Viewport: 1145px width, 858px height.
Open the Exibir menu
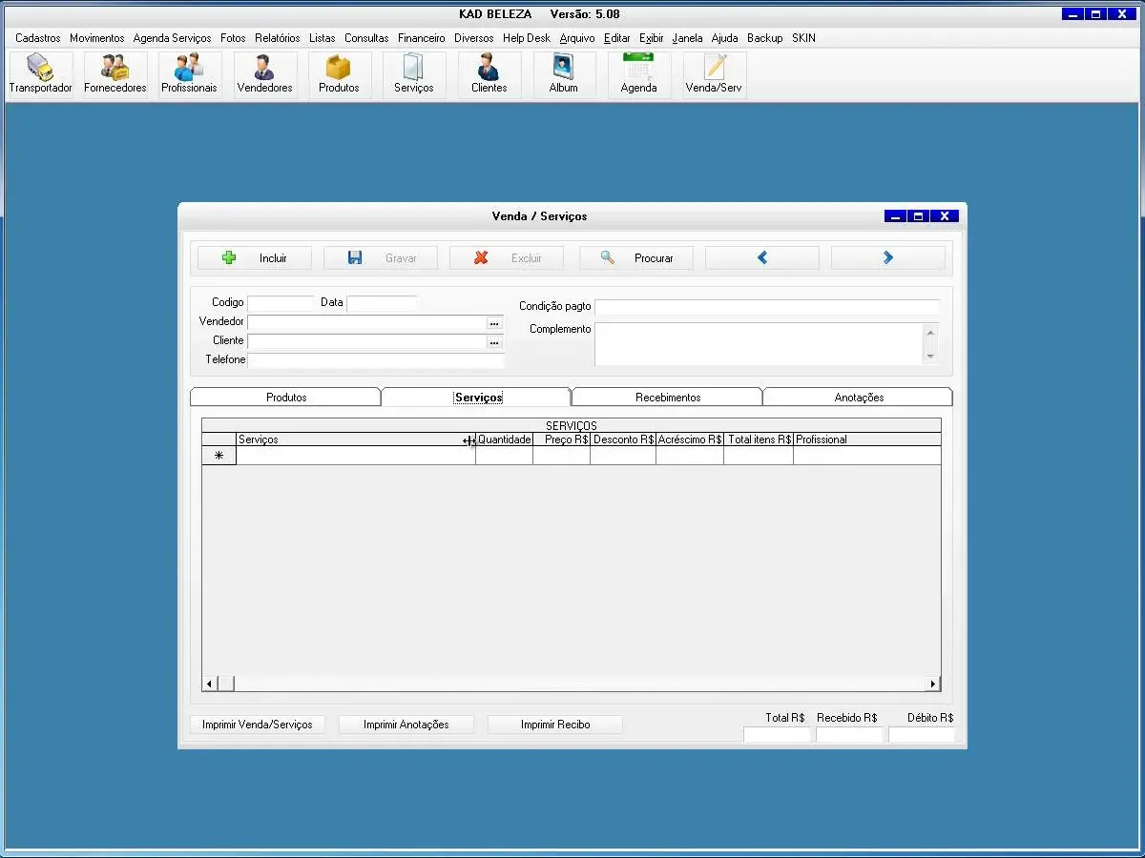[x=652, y=38]
